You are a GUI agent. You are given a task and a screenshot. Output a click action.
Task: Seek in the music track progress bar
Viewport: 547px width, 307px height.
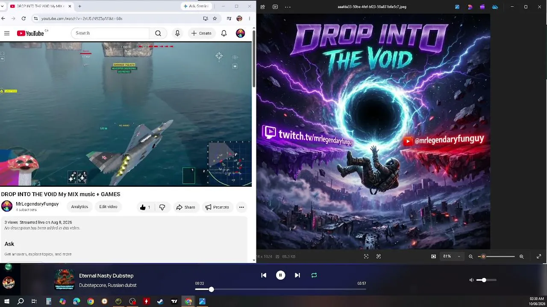point(280,290)
